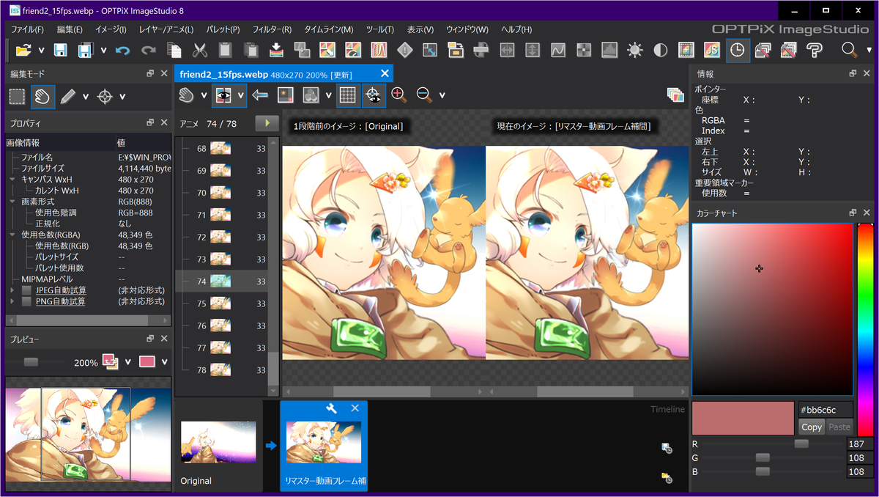The width and height of the screenshot is (879, 497).
Task: Click the clock timeline icon
Action: coord(737,50)
